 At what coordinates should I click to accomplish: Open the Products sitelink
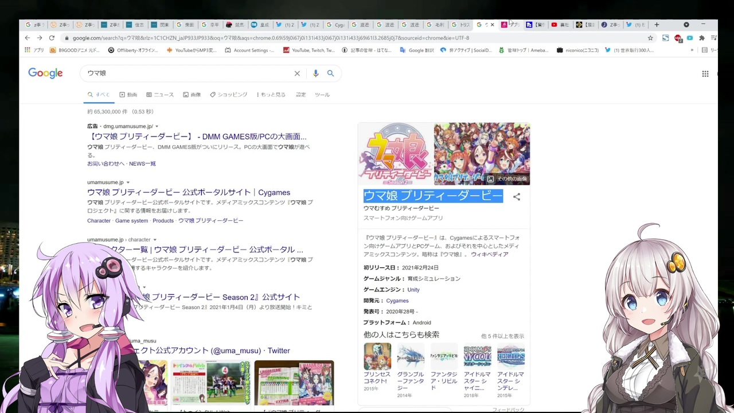point(163,221)
